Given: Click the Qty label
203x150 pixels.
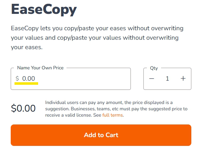Looking at the screenshot, I should click(154, 68).
